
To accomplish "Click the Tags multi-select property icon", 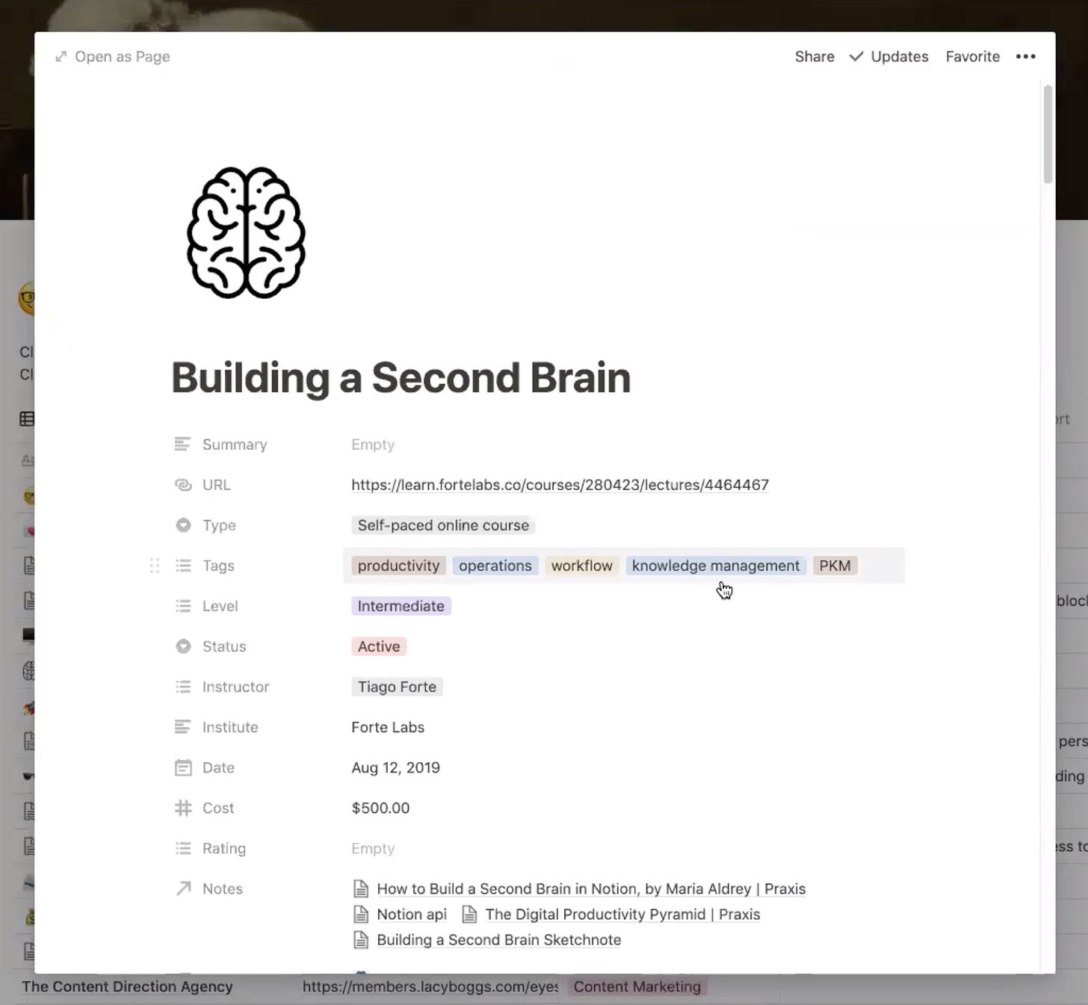I will pos(183,566).
